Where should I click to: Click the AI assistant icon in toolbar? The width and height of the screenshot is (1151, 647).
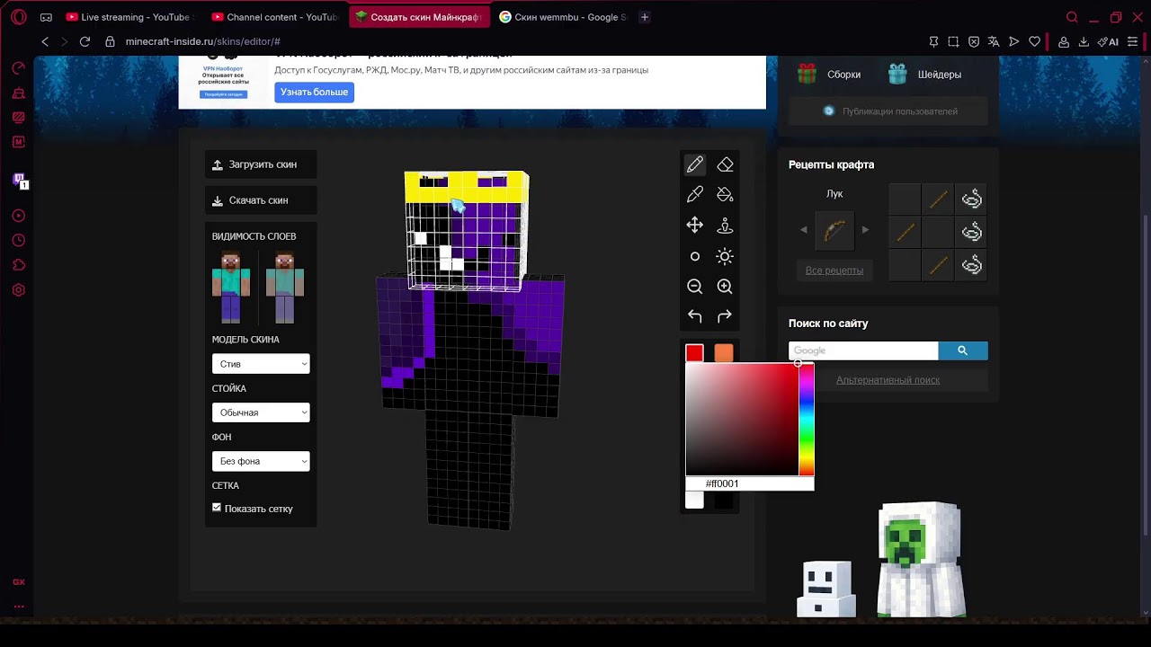(1109, 41)
